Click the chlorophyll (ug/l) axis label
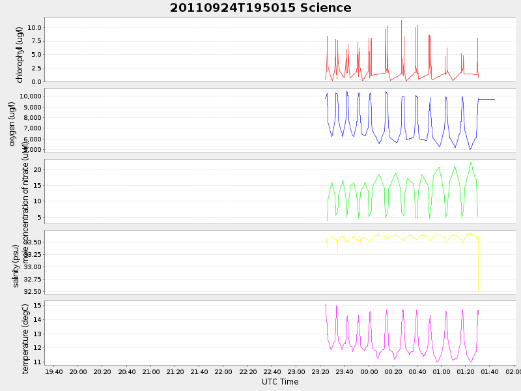 (x=20, y=55)
